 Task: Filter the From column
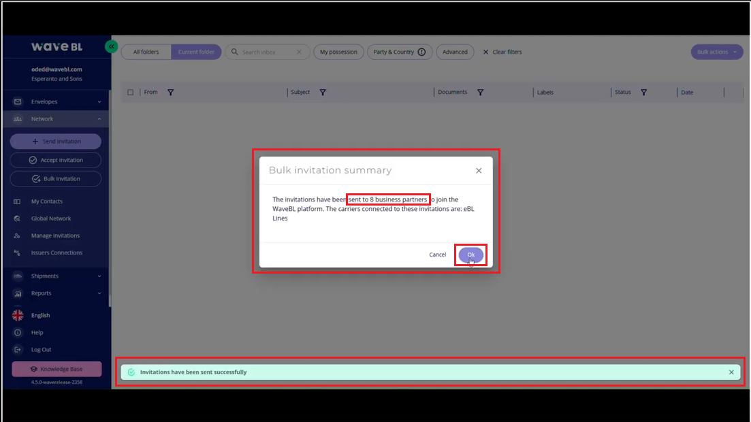pyautogui.click(x=170, y=93)
